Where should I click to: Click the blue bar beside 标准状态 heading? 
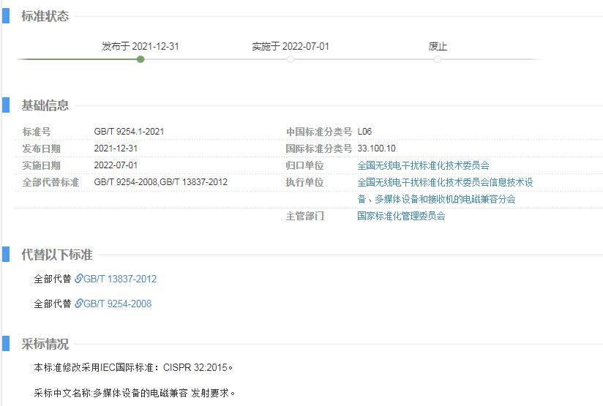[x=6, y=16]
